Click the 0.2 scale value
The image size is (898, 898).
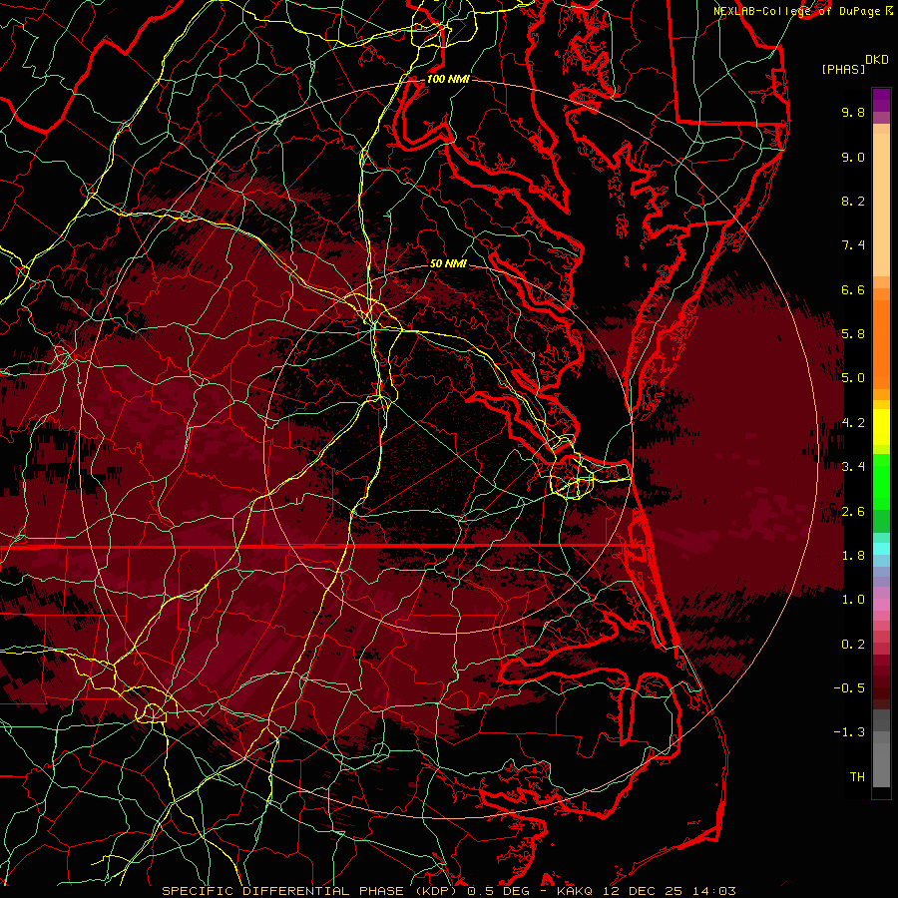click(x=853, y=645)
